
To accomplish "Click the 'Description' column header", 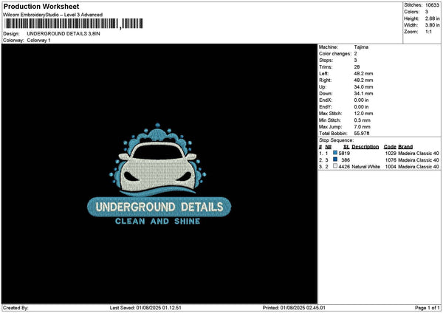I will 365,147.
